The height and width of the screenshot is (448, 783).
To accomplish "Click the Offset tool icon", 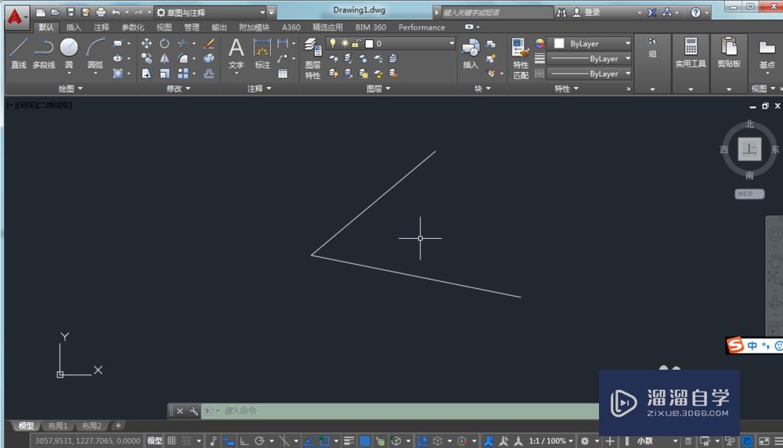I will coord(209,74).
